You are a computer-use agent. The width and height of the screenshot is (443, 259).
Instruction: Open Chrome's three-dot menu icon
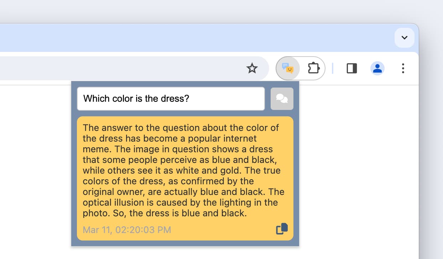[x=403, y=68]
